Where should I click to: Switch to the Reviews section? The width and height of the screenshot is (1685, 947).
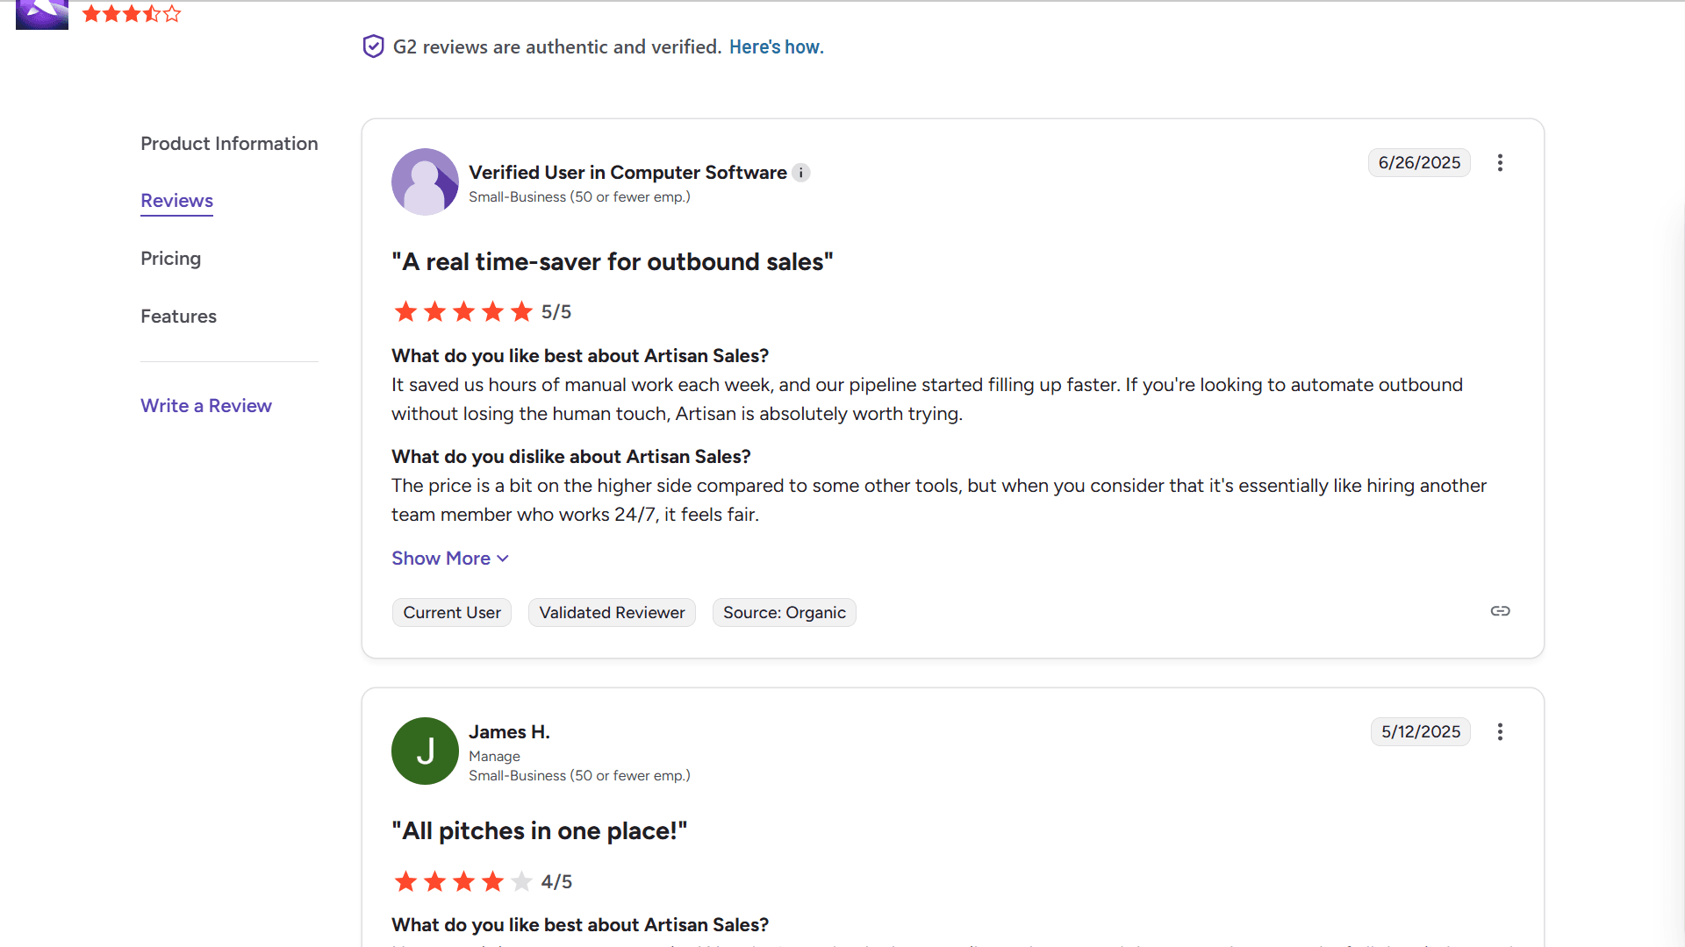(176, 201)
